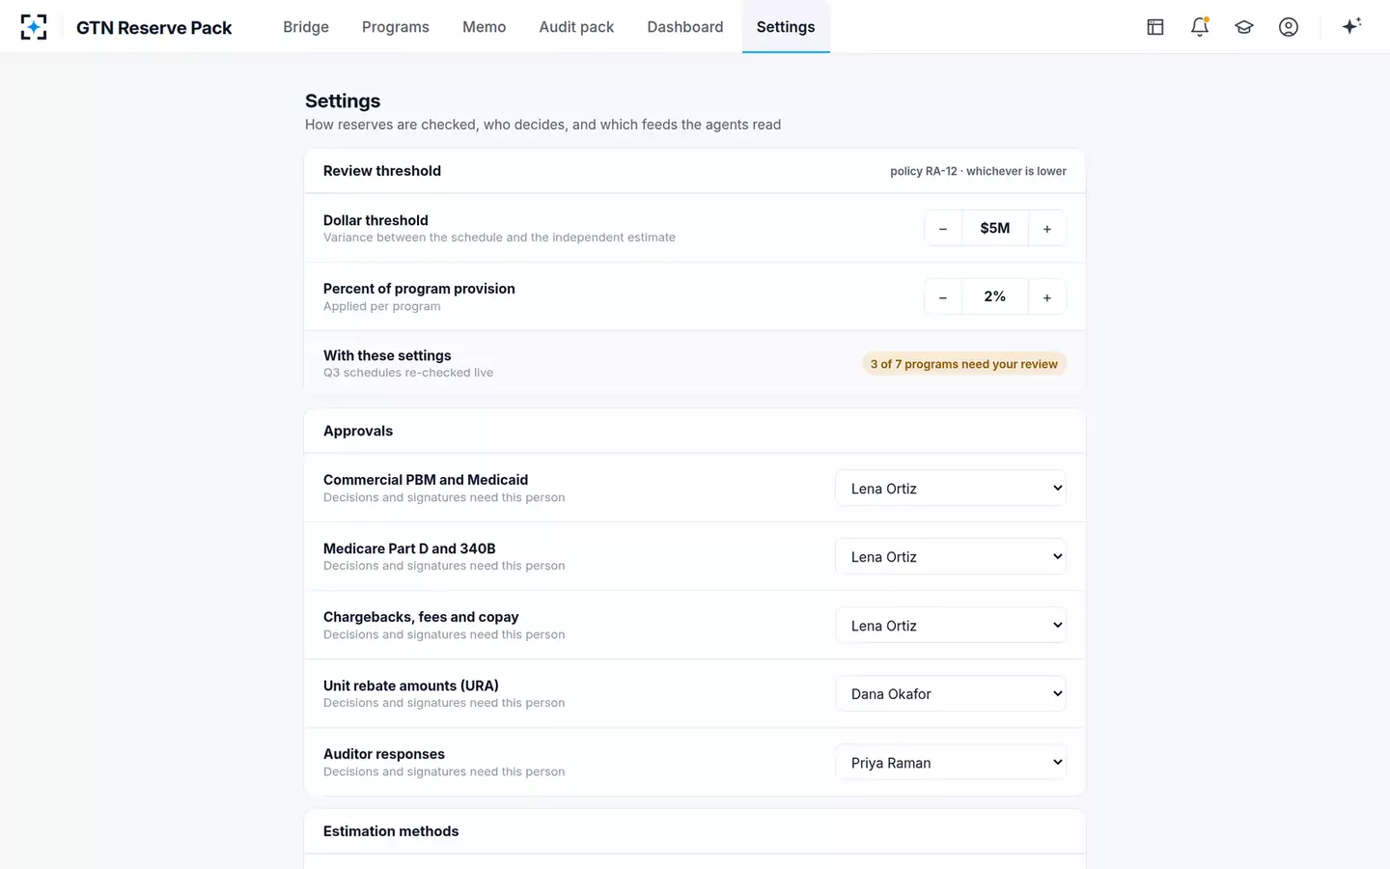Open Commercial PBM and Medicaid approver dropdown
Viewport: 1390px width, 869px height.
[x=951, y=489]
